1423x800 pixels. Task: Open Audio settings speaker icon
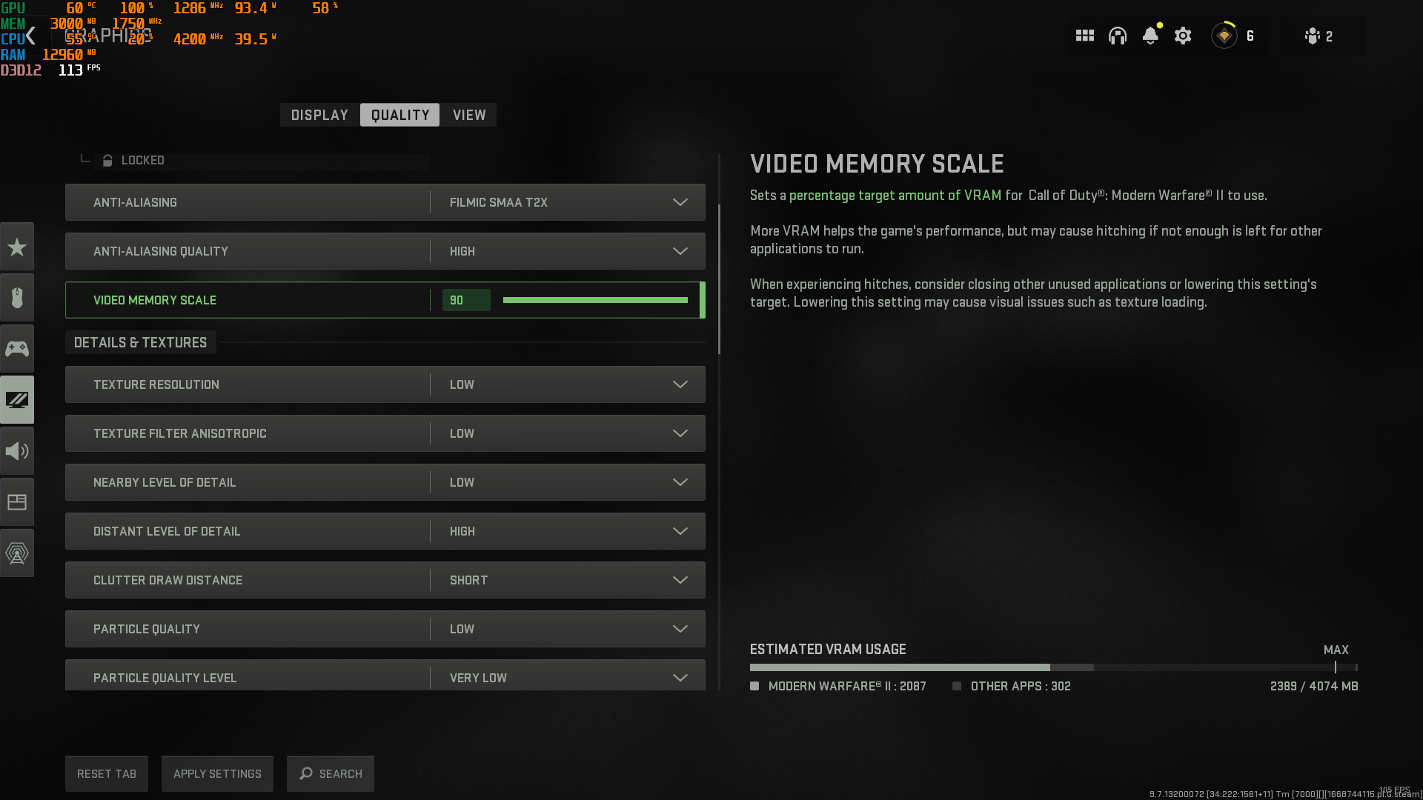point(17,451)
